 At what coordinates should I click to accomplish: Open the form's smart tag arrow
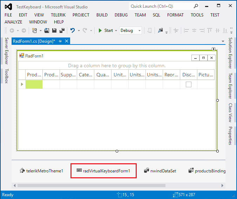pos(214,49)
